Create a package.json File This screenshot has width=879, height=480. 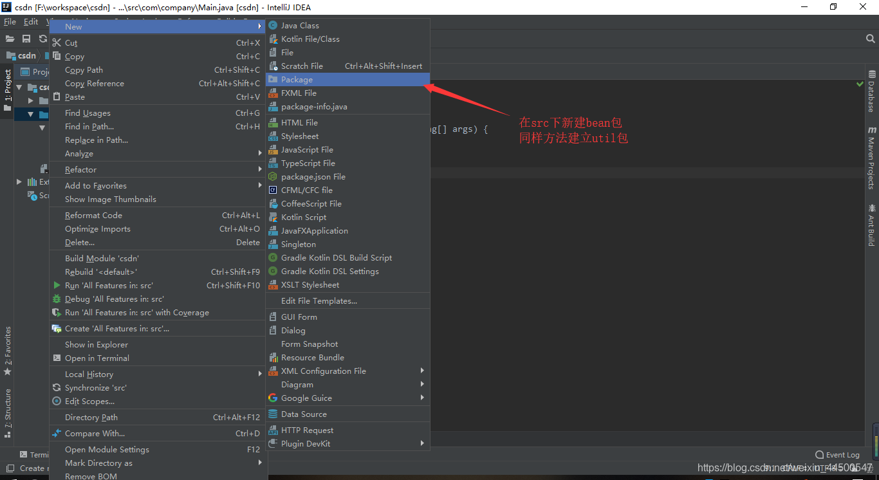[x=348, y=176]
